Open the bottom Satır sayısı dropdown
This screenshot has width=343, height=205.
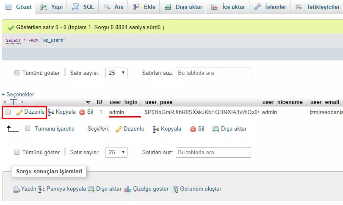point(116,152)
